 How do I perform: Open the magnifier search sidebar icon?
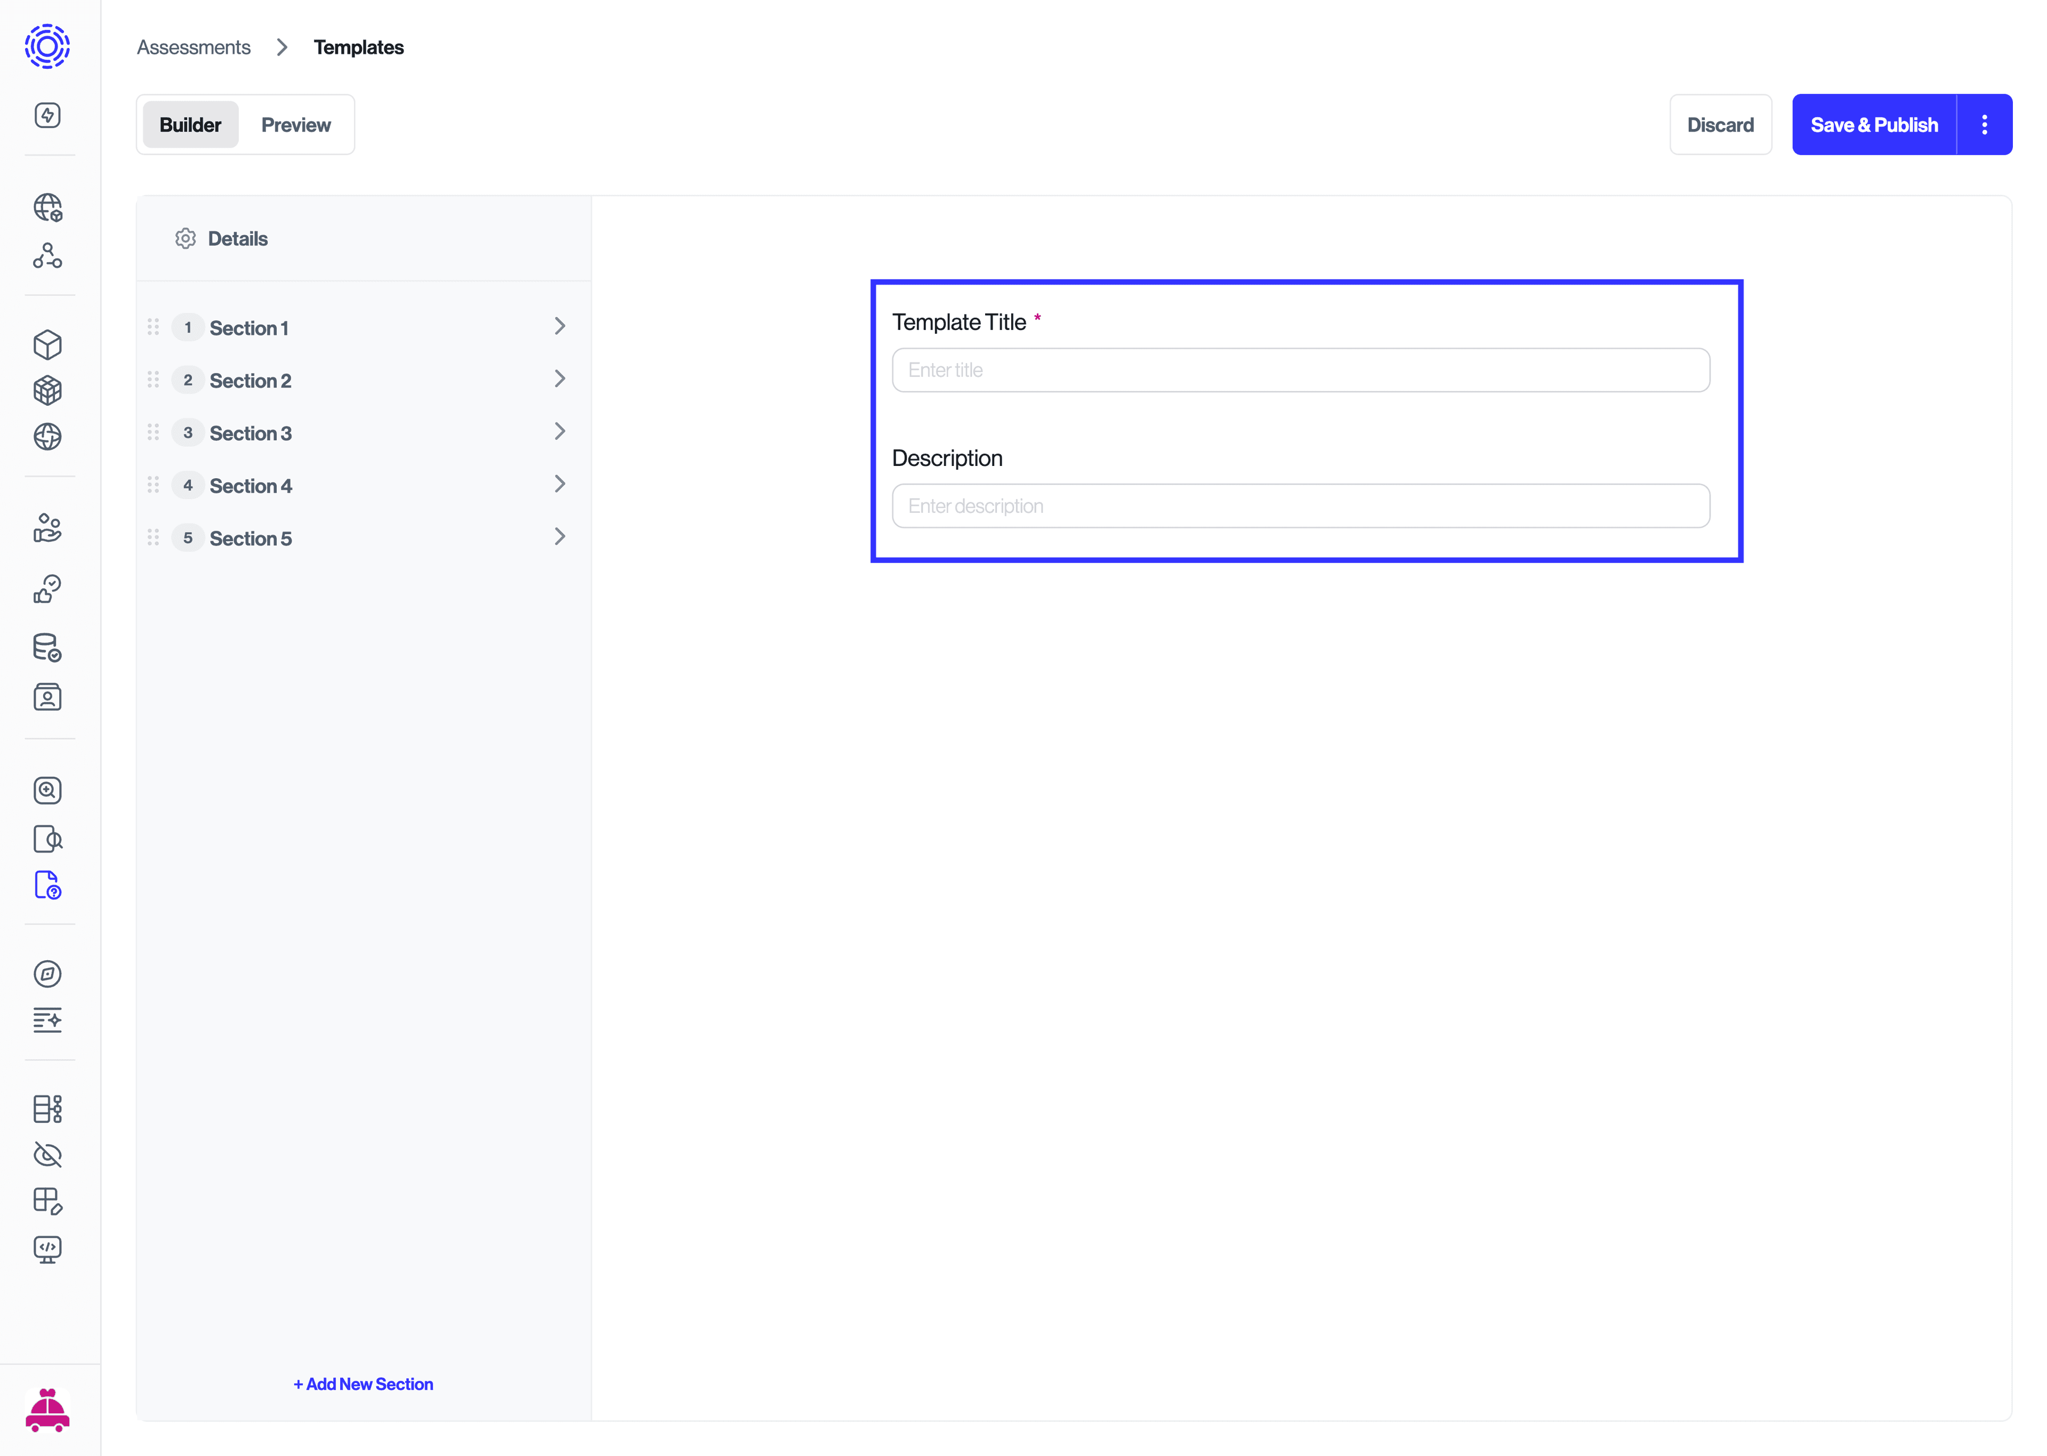tap(47, 790)
